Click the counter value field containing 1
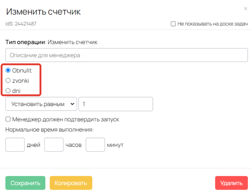This screenshot has width=251, height=194. coord(115,104)
